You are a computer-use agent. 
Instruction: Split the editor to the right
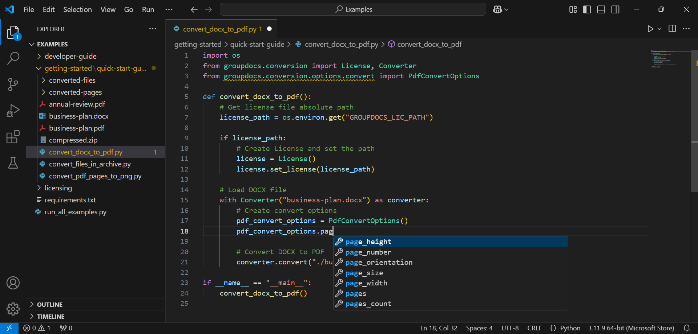pyautogui.click(x=672, y=29)
